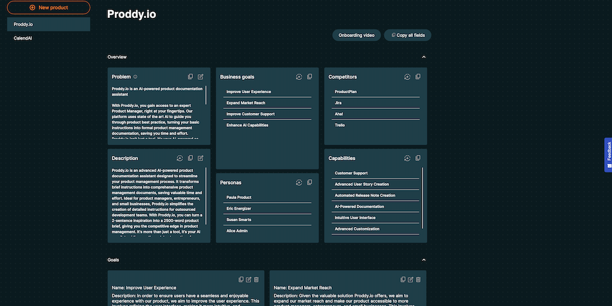Viewport: 612px width, 306px height.
Task: Open the Onboarding video
Action: click(x=356, y=35)
